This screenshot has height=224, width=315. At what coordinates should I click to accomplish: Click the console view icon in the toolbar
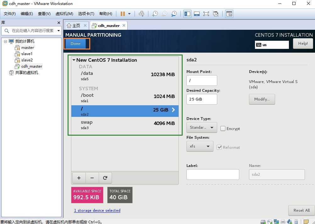click(229, 13)
